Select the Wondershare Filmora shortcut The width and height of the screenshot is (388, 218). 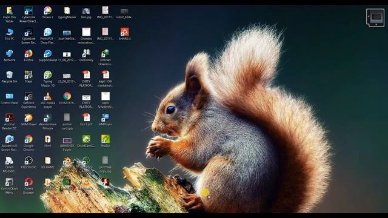(x=48, y=122)
